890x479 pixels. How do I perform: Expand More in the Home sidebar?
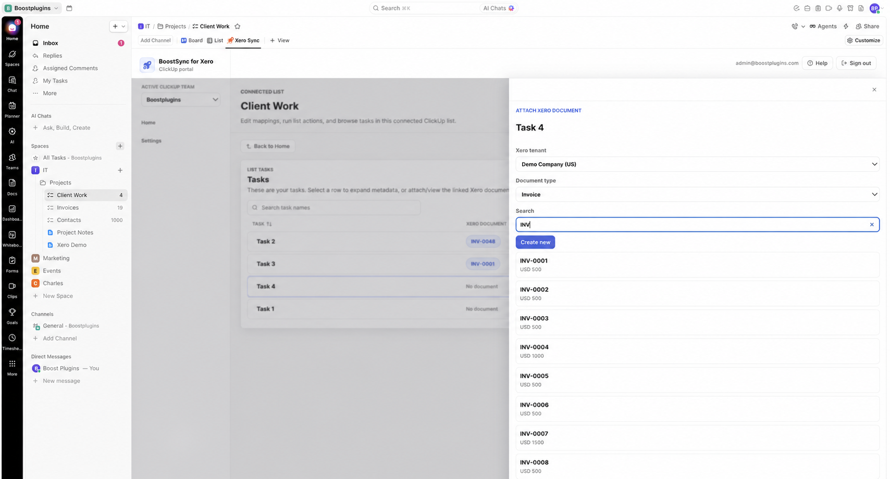coord(50,94)
